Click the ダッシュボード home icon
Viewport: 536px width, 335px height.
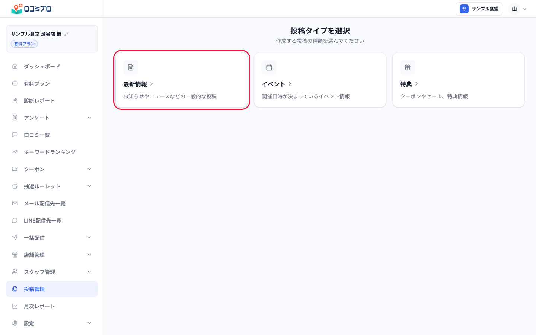coord(15,66)
